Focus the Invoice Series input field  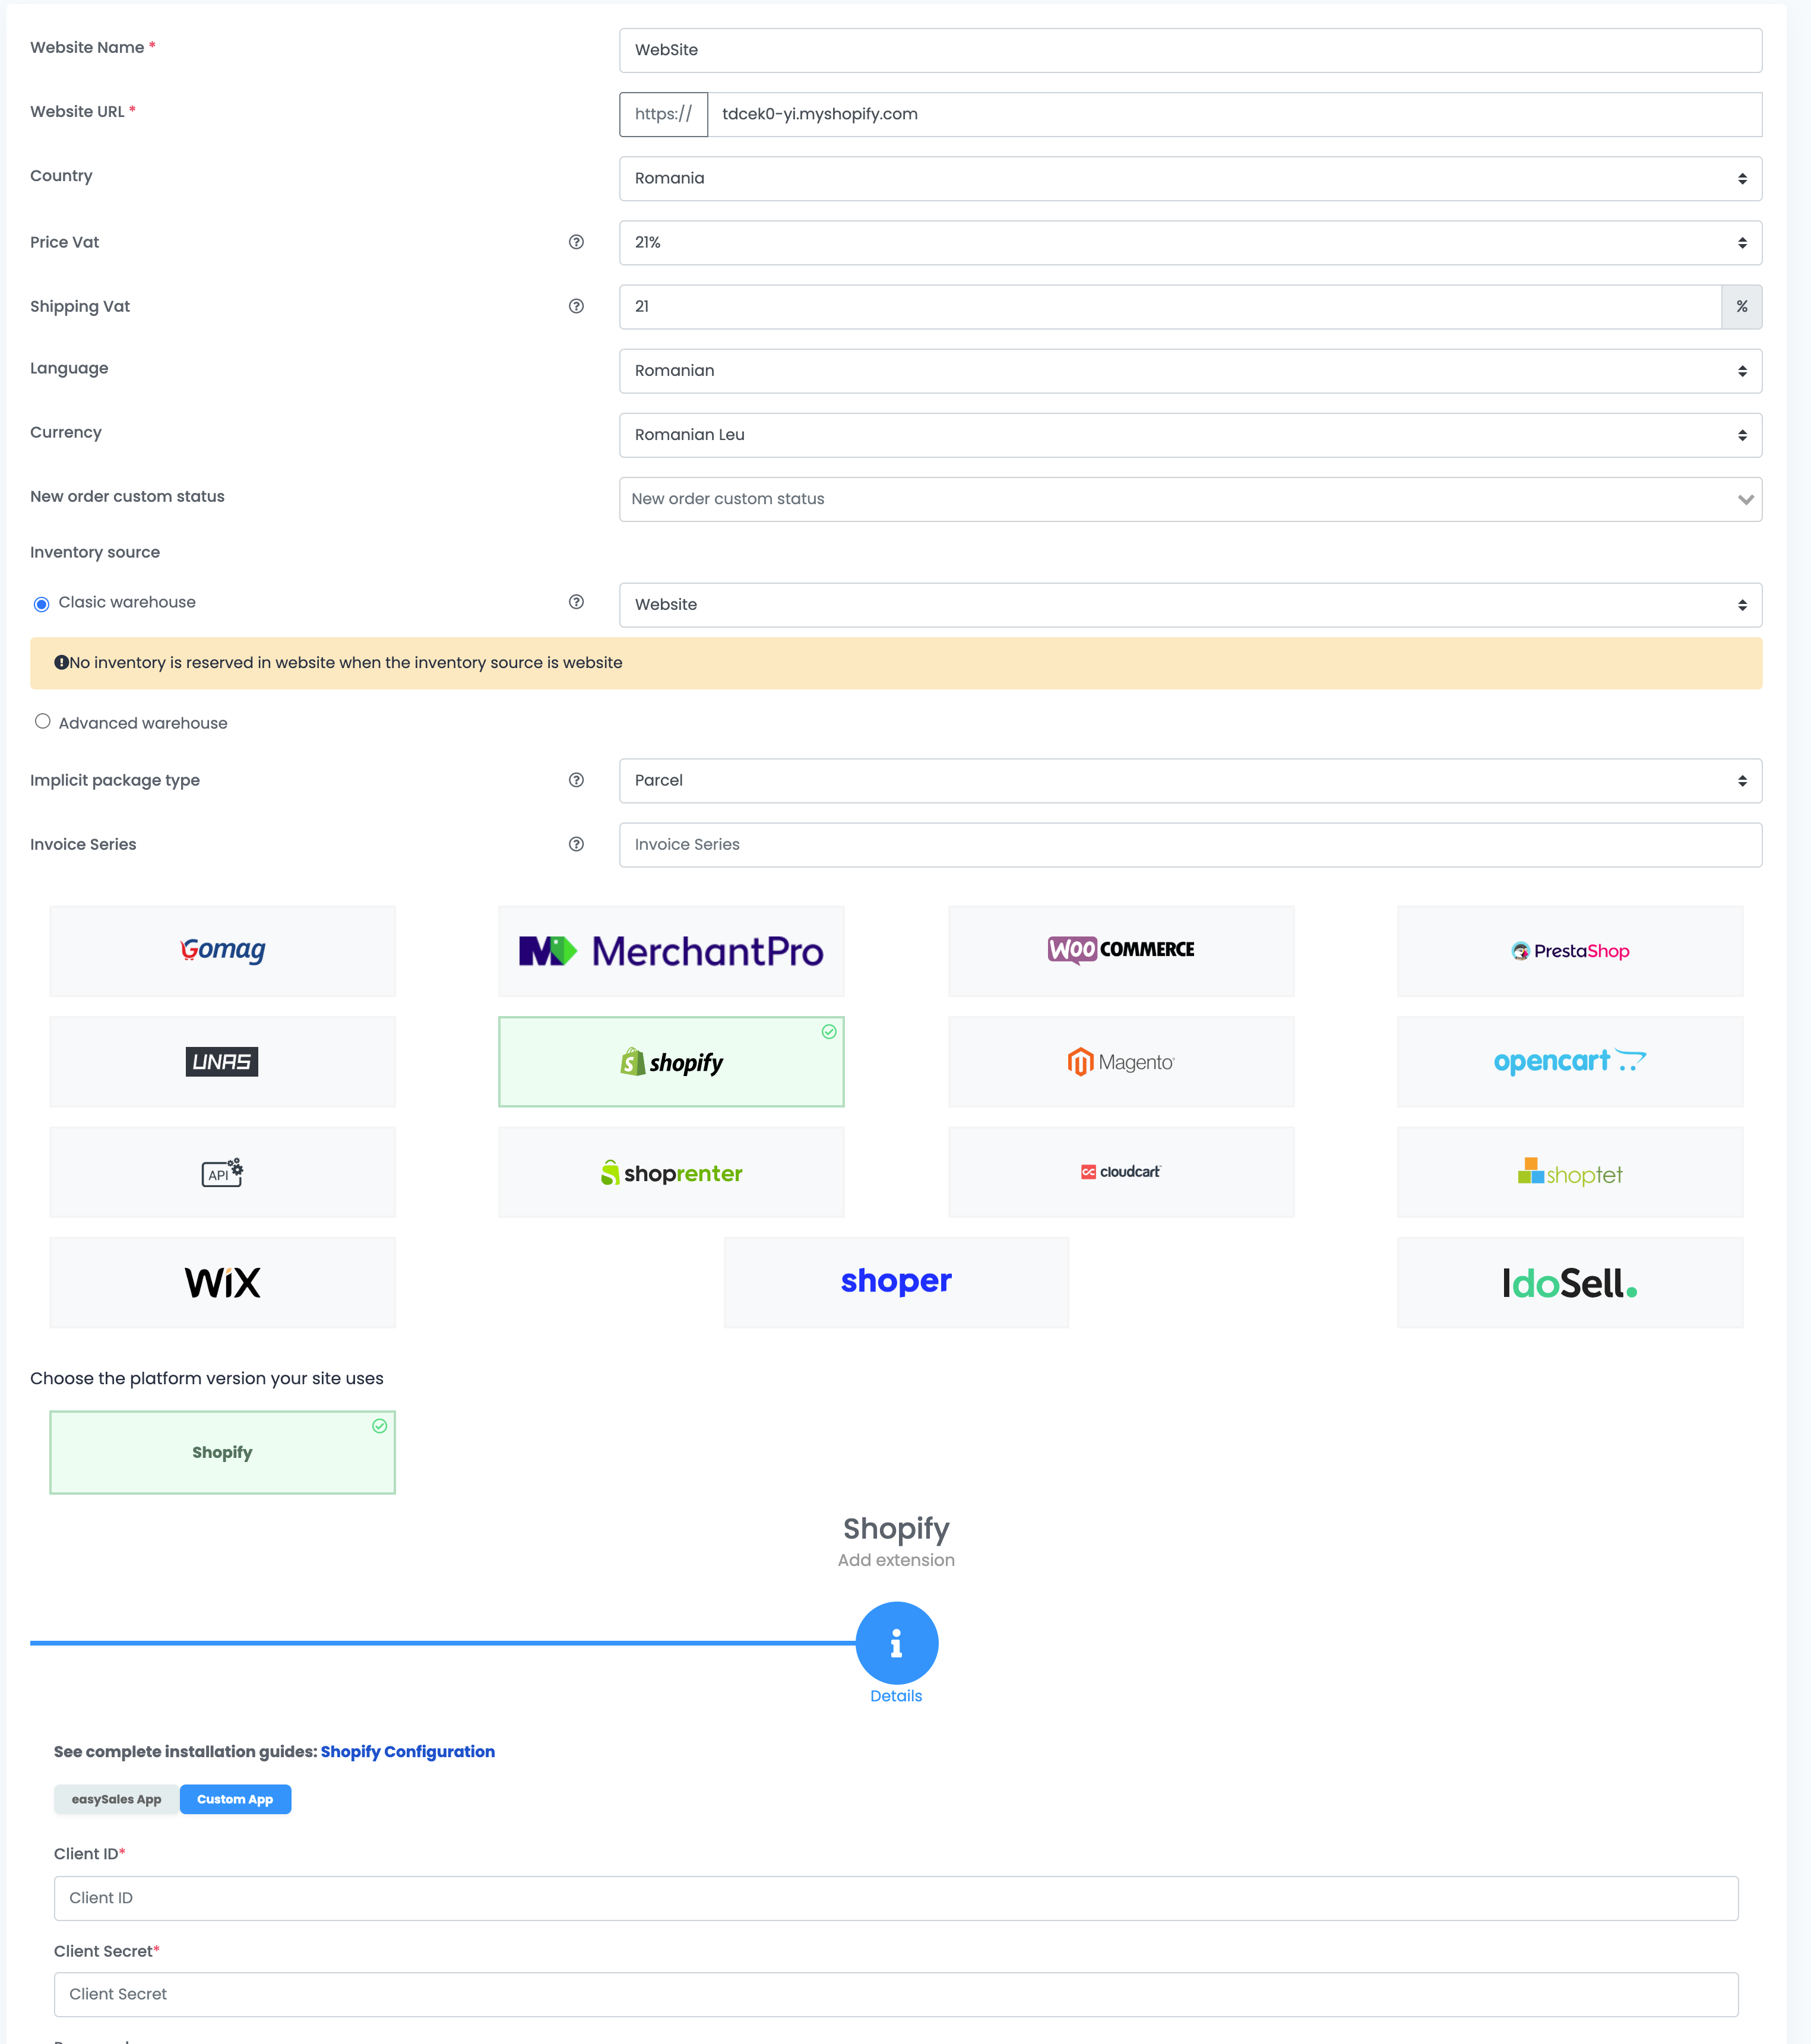coord(1190,845)
